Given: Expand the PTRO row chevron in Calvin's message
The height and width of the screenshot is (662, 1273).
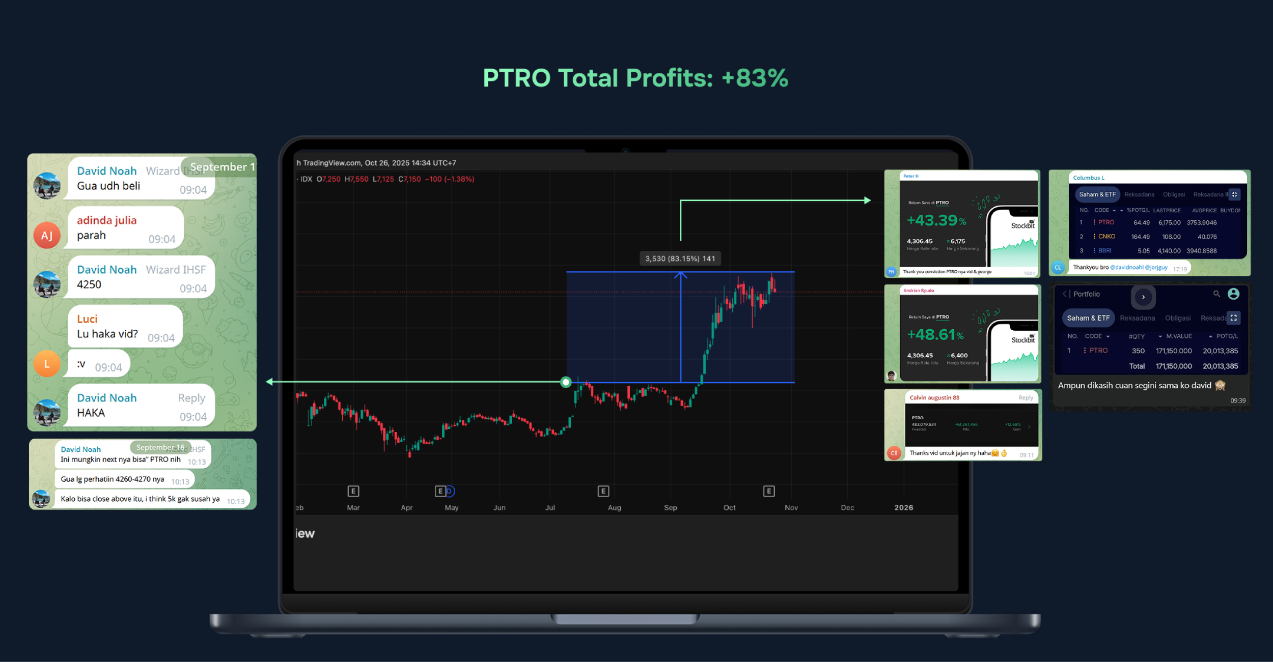Looking at the screenshot, I should coord(1029,426).
